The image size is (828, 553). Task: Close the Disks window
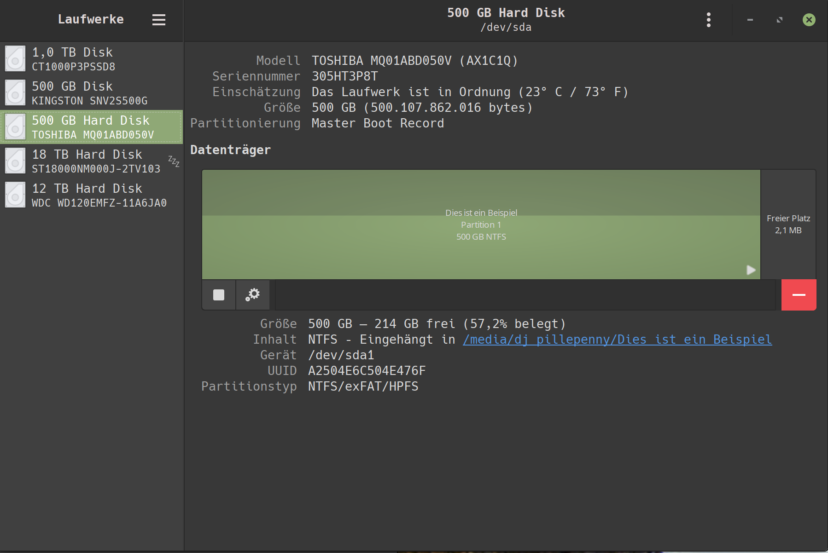[809, 20]
